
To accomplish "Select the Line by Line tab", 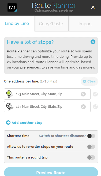I will 17,23.
